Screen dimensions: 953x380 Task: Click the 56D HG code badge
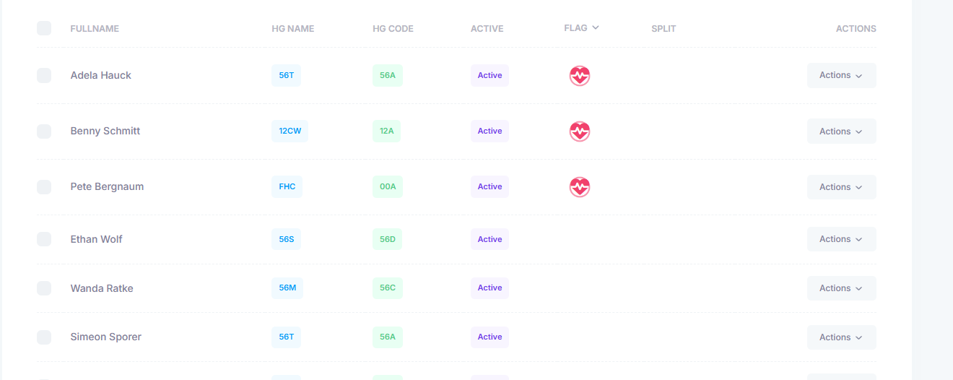(388, 239)
